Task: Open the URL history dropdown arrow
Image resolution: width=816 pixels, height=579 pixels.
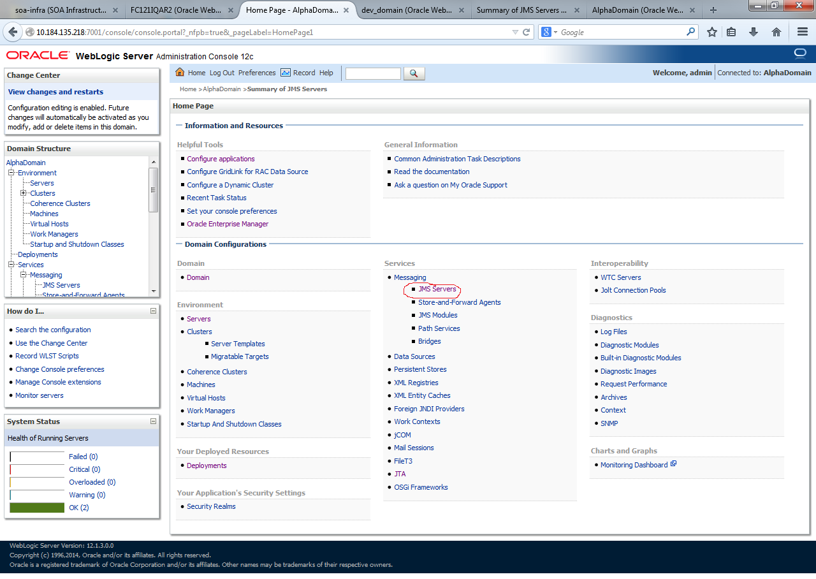Action: click(x=515, y=33)
